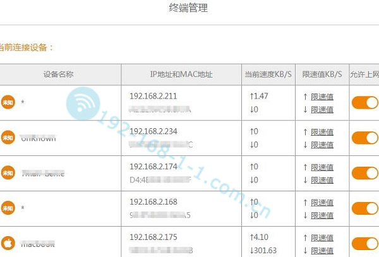The height and width of the screenshot is (257, 379).
Task: Select IP address 192.168.2.234
Action: 153,131
